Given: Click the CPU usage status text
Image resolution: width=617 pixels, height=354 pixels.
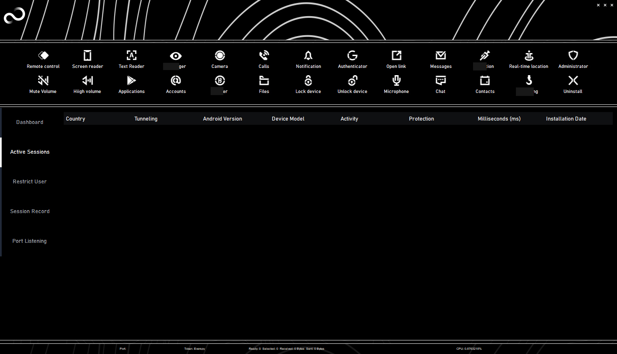Looking at the screenshot, I should (x=469, y=349).
